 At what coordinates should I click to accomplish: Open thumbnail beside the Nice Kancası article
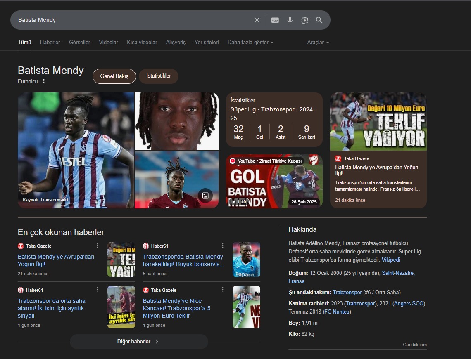(x=246, y=307)
